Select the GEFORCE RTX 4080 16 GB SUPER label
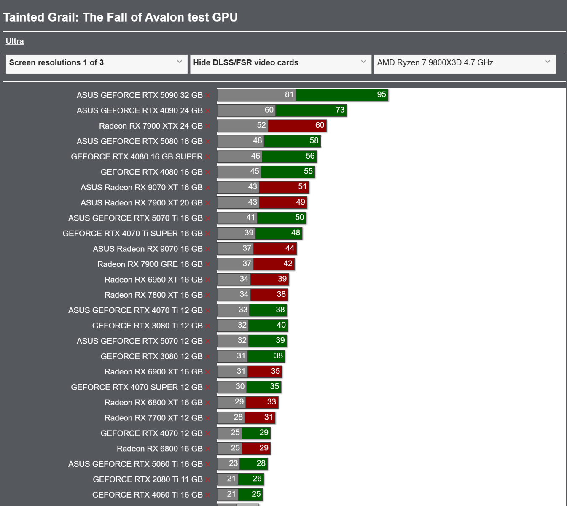 click(x=137, y=157)
